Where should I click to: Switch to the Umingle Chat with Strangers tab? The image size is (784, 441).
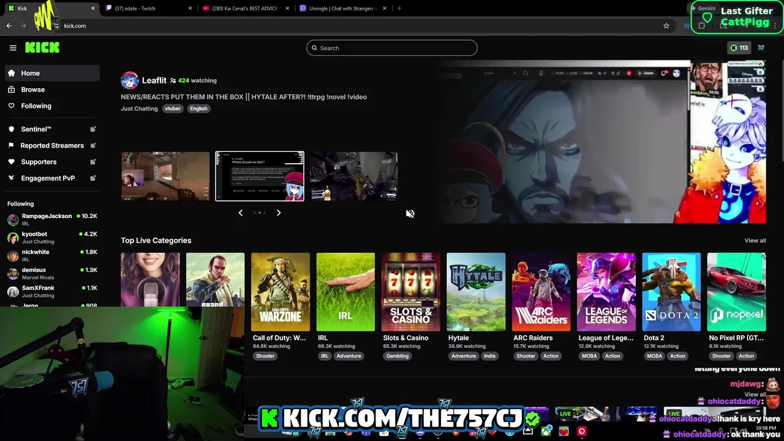click(x=342, y=9)
